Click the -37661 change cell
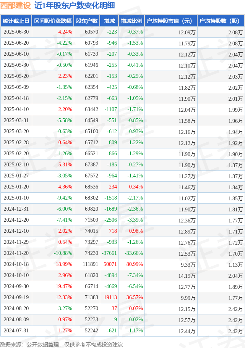The image size is (245, 348). click(109, 253)
